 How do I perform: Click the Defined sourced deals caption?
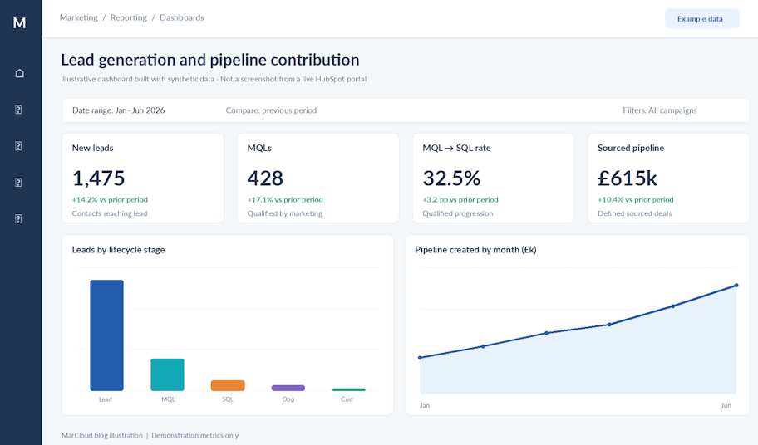point(635,213)
